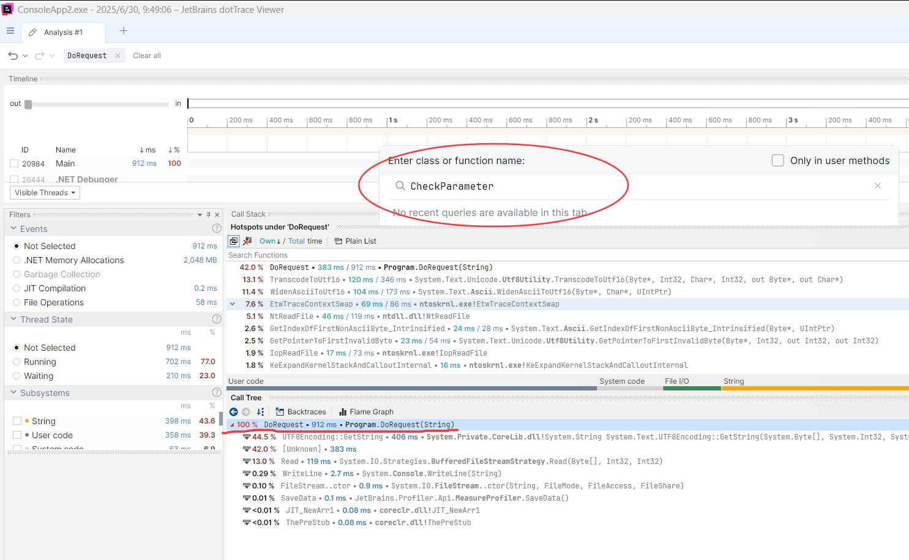Click the timeline zoom slider handle
Image resolution: width=909 pixels, height=560 pixels.
(x=28, y=104)
